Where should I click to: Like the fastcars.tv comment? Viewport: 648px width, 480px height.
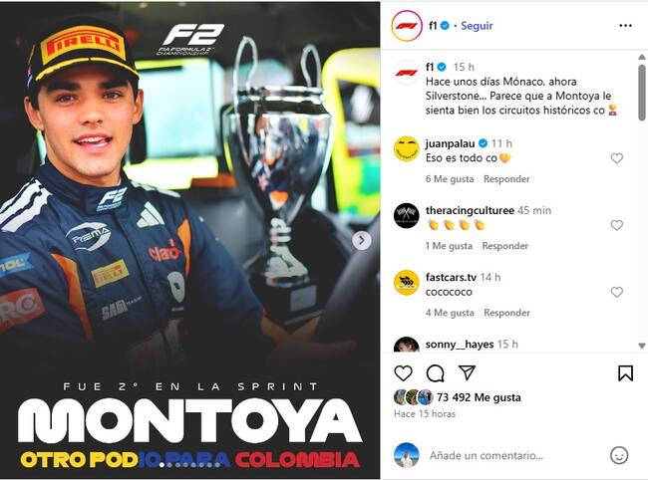click(x=616, y=292)
